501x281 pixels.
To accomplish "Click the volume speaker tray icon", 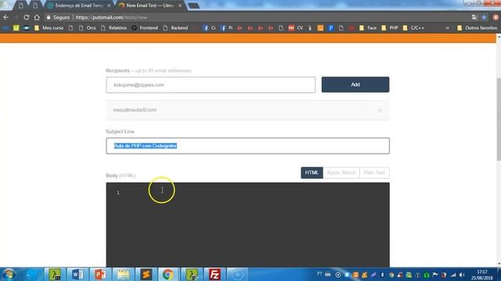I will pyautogui.click(x=461, y=275).
